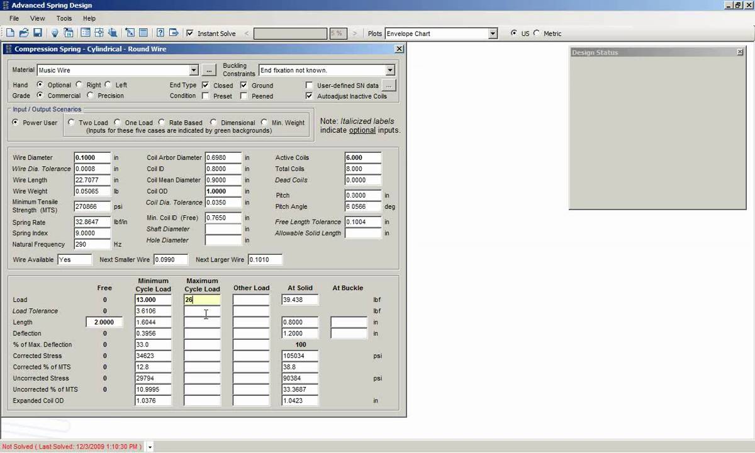Click the Free Length field
The width and height of the screenshot is (755, 453).
(104, 322)
